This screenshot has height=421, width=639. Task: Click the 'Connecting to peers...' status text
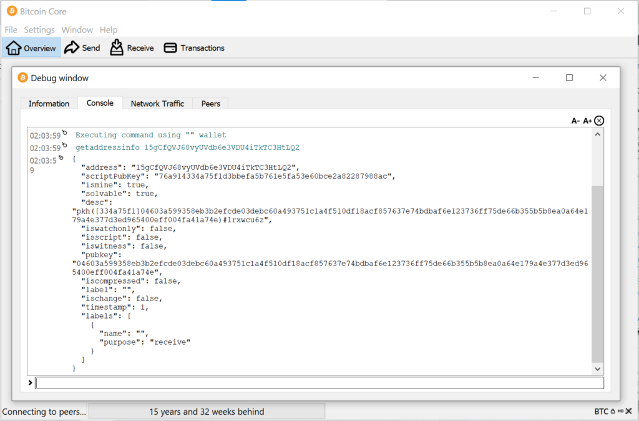point(44,412)
